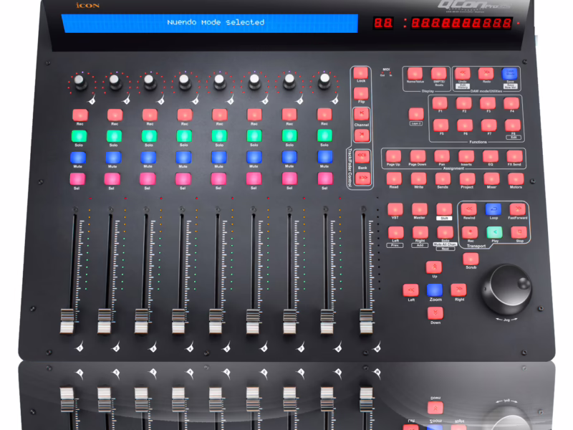Enable Write automation button

pos(418,179)
